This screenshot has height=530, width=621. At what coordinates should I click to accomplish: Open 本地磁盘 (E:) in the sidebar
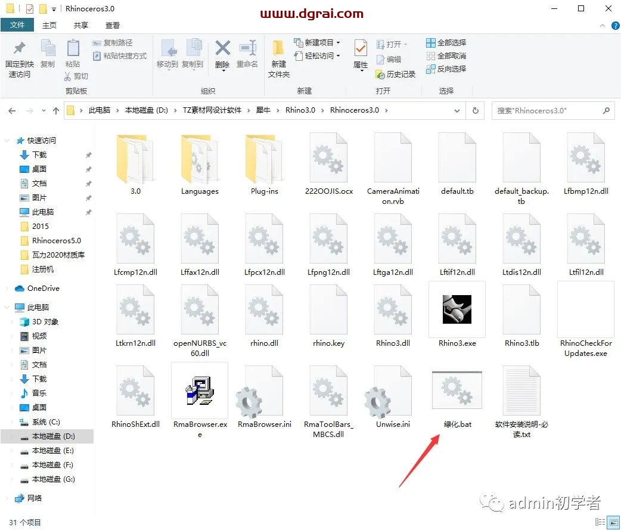pyautogui.click(x=52, y=450)
